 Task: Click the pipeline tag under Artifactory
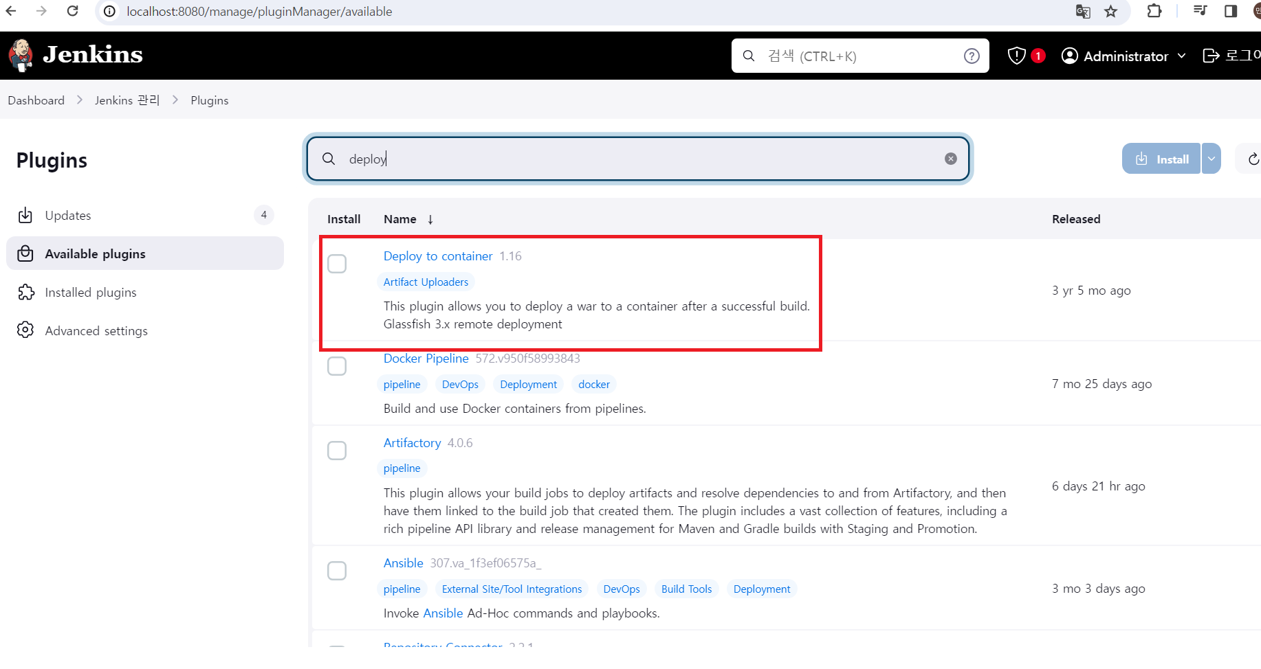[402, 468]
